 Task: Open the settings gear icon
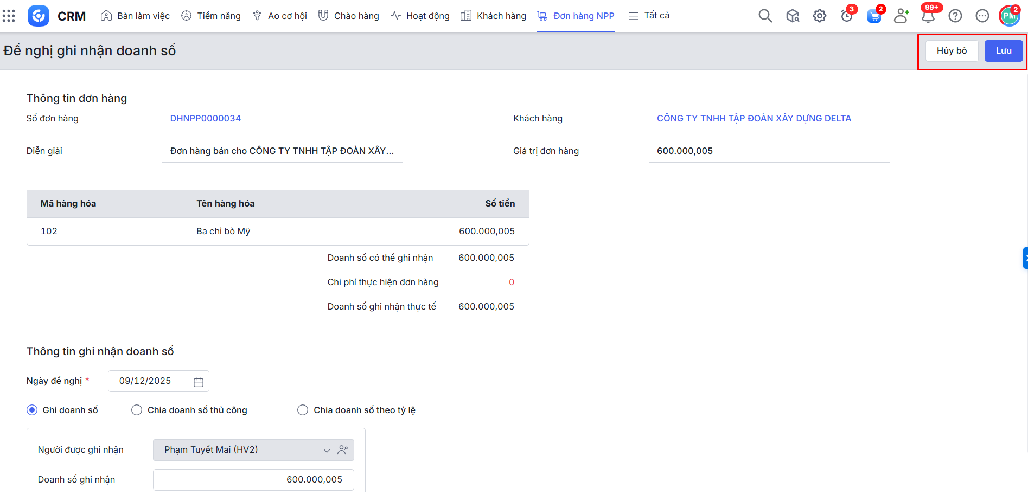819,16
